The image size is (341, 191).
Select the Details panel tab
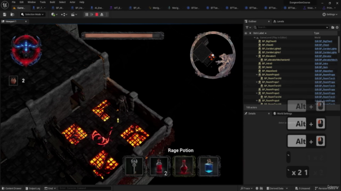click(252, 114)
